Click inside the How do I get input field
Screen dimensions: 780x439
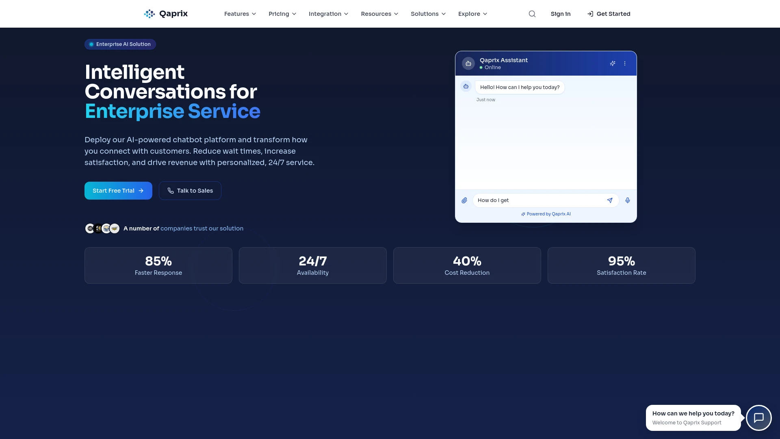536,200
